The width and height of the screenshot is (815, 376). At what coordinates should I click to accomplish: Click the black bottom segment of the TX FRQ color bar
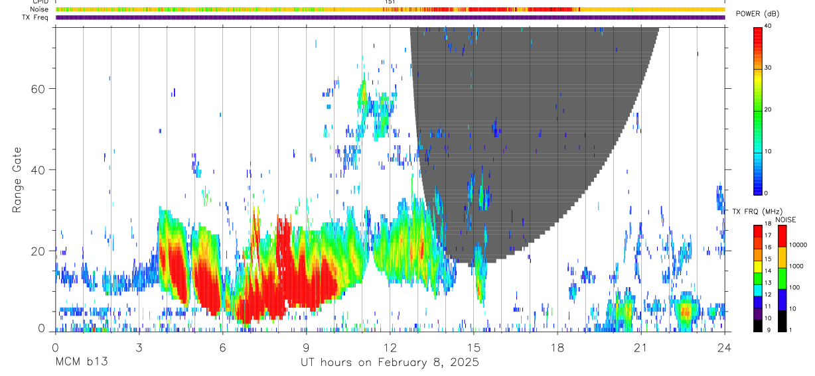[758, 325]
